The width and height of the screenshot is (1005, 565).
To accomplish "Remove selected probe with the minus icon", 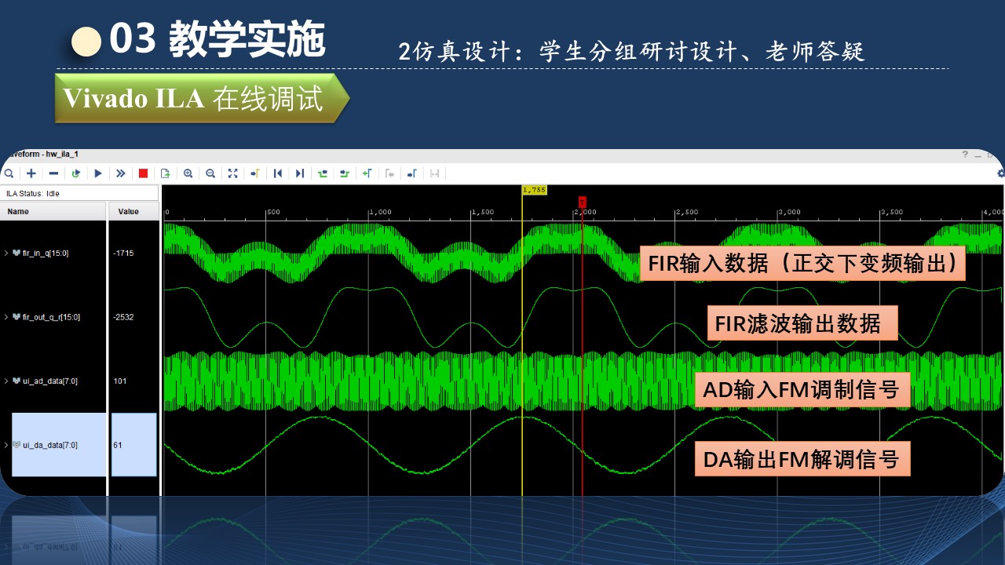I will point(53,173).
